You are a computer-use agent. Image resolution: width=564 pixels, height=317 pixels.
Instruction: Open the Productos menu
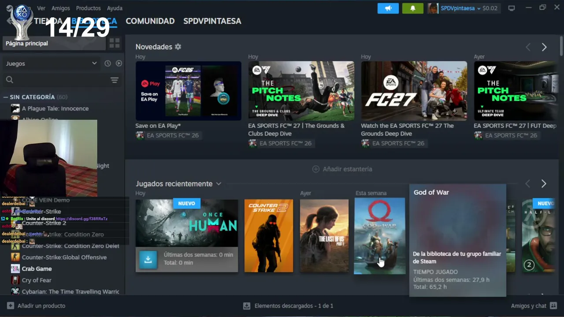click(x=88, y=8)
